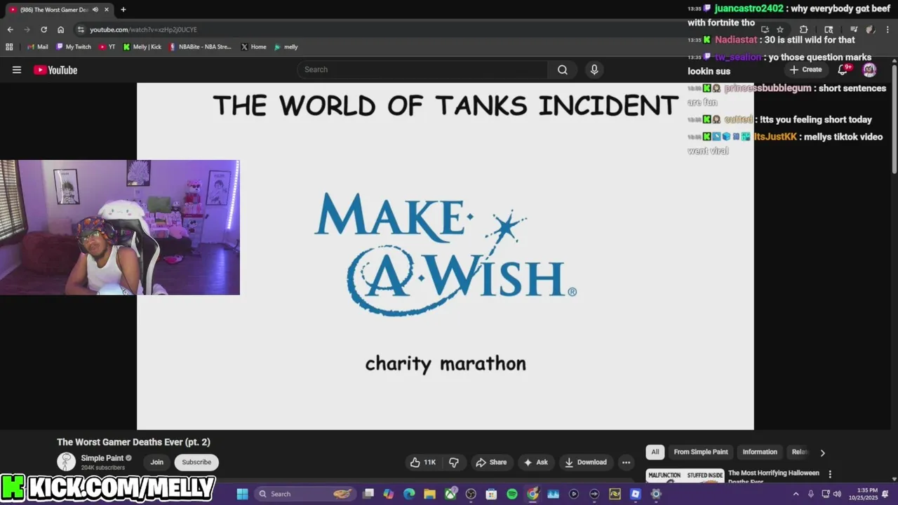This screenshot has height=505, width=898.
Task: Open the Simple Paint channel name link
Action: coord(102,458)
